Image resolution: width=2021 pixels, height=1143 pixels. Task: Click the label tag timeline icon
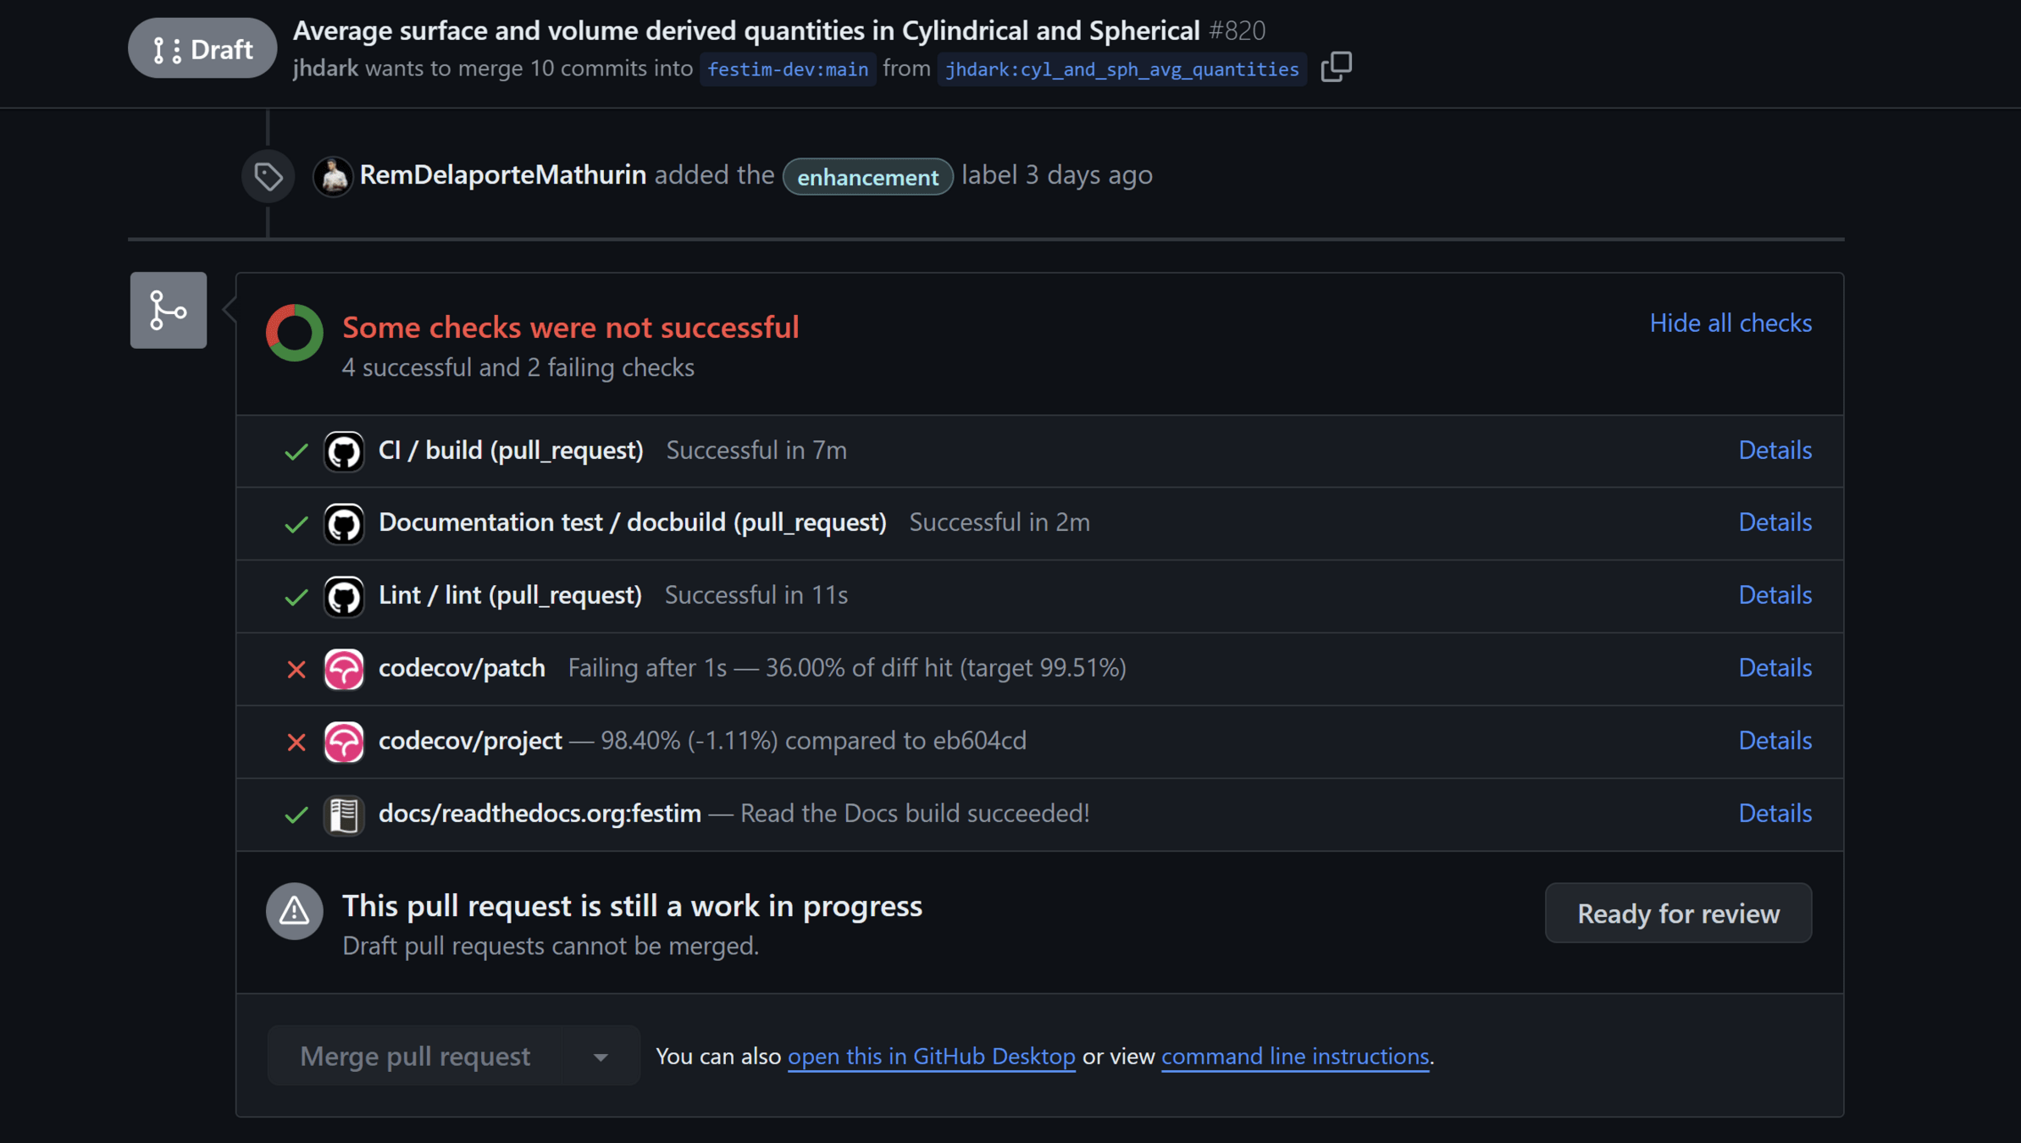coord(269,176)
